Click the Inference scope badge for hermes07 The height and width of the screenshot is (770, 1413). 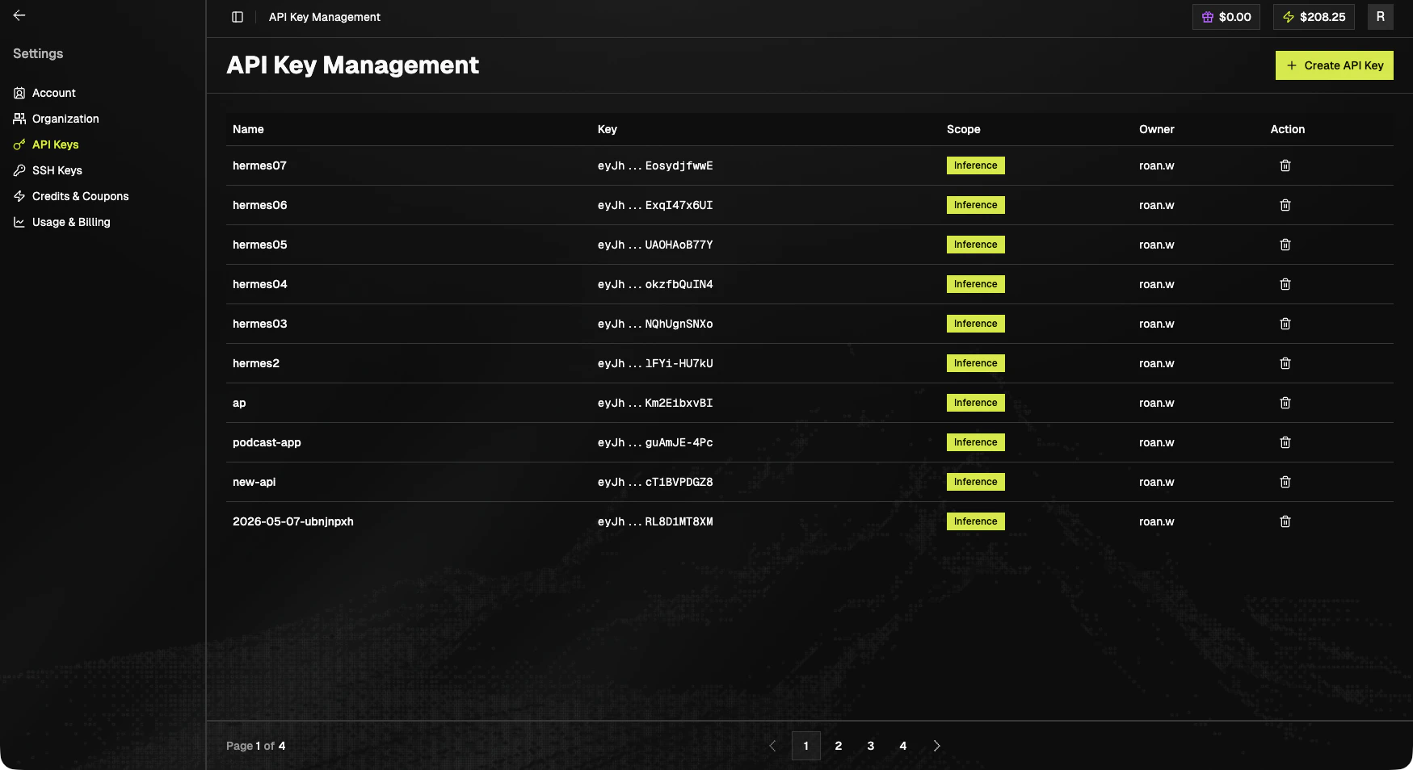[x=975, y=165]
